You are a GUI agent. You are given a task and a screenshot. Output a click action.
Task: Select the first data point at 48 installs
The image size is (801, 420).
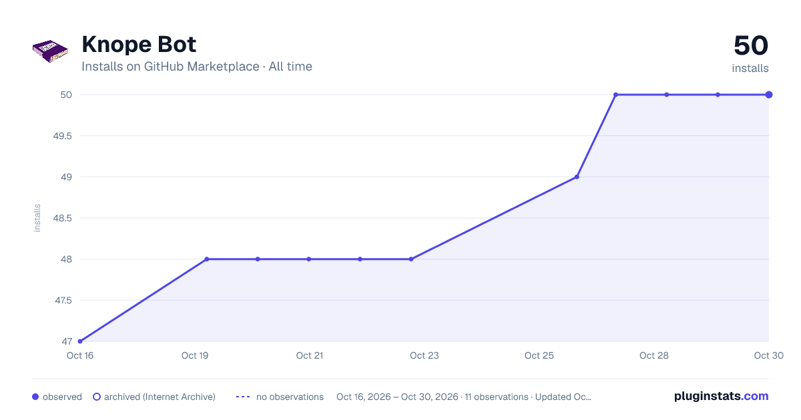pos(207,259)
